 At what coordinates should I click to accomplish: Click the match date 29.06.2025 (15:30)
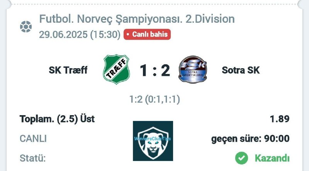coord(80,35)
